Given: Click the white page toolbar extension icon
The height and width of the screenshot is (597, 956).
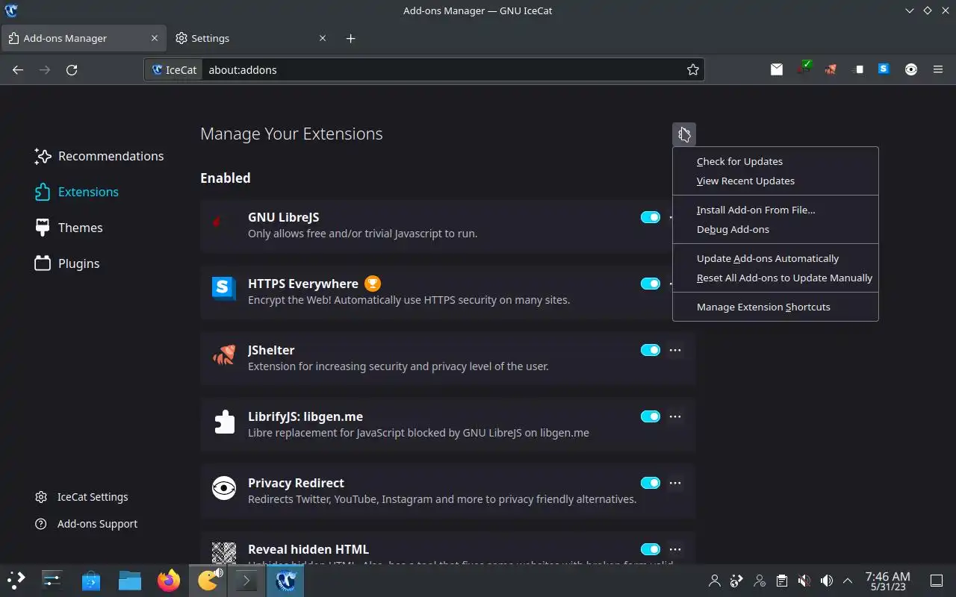Looking at the screenshot, I should click(x=857, y=69).
